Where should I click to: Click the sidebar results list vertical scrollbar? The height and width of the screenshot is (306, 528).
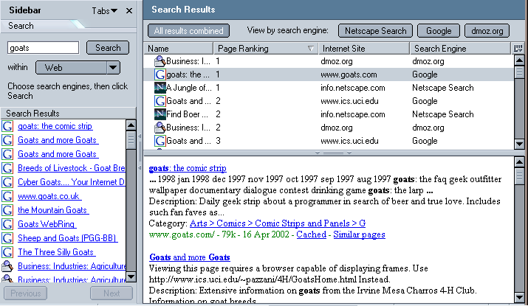point(131,199)
